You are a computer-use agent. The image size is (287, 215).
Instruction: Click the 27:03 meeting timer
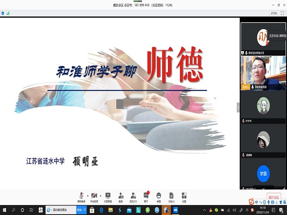pos(274,13)
